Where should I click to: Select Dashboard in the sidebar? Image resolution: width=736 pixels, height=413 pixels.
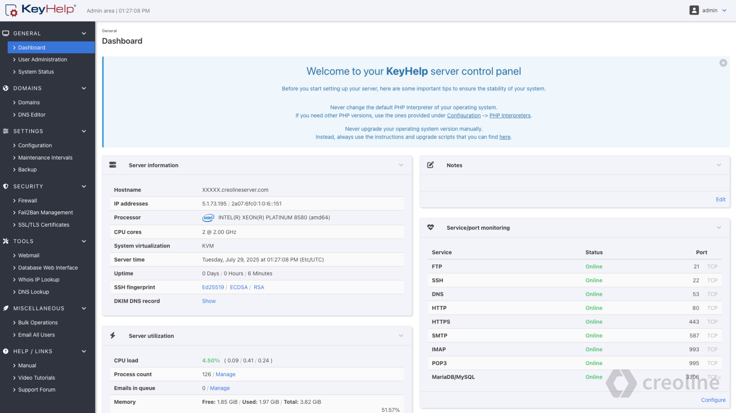(51, 47)
